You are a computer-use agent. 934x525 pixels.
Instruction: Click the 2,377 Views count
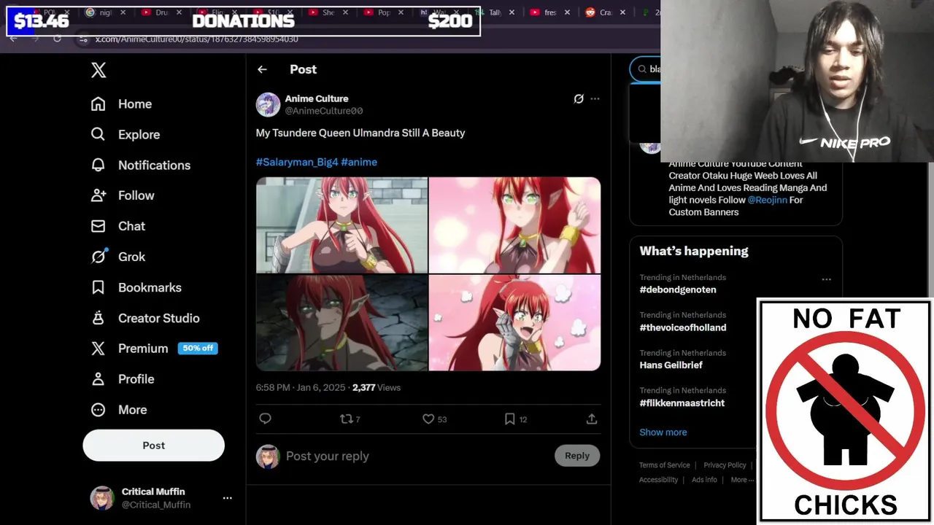point(377,387)
